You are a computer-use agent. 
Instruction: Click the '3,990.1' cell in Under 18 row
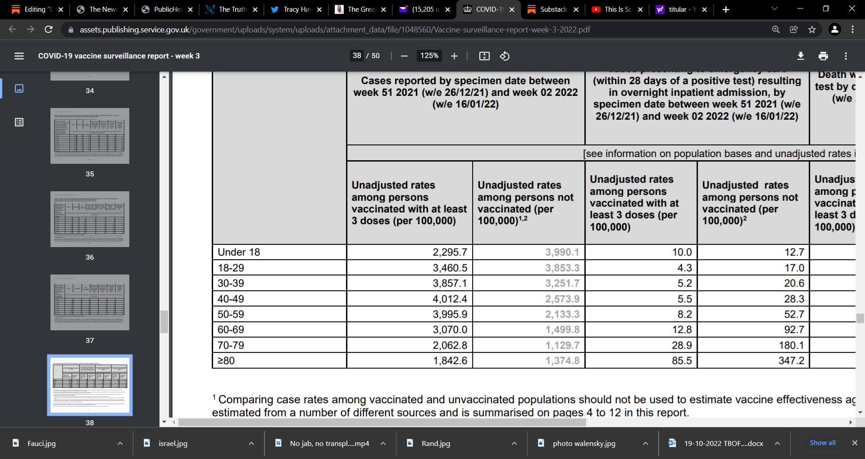(562, 252)
